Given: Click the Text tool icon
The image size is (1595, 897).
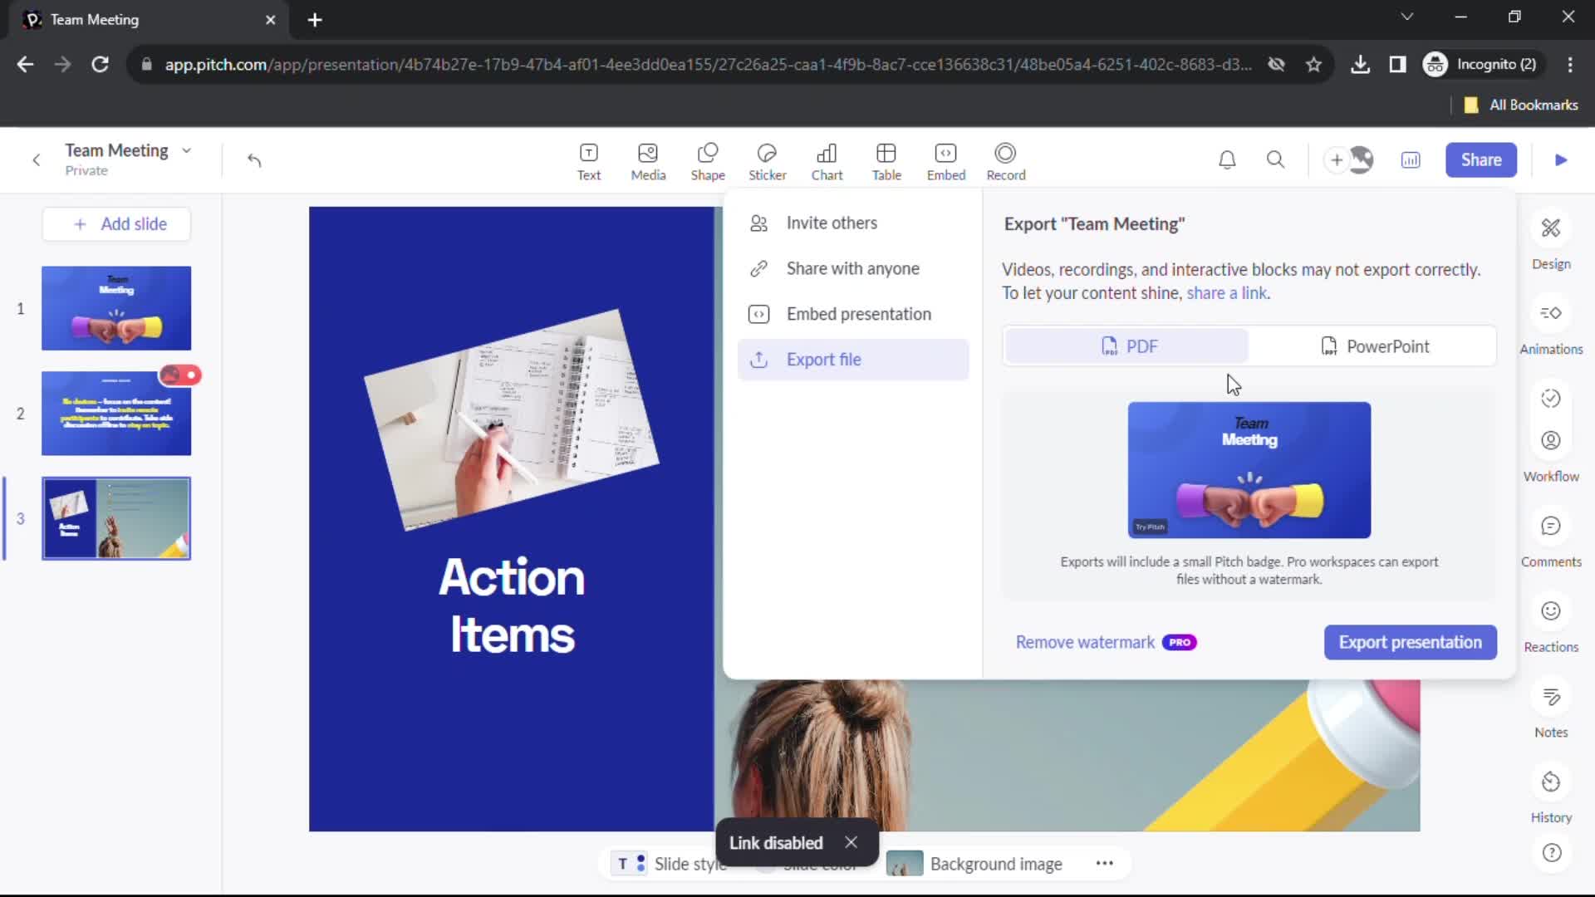Looking at the screenshot, I should [x=588, y=159].
